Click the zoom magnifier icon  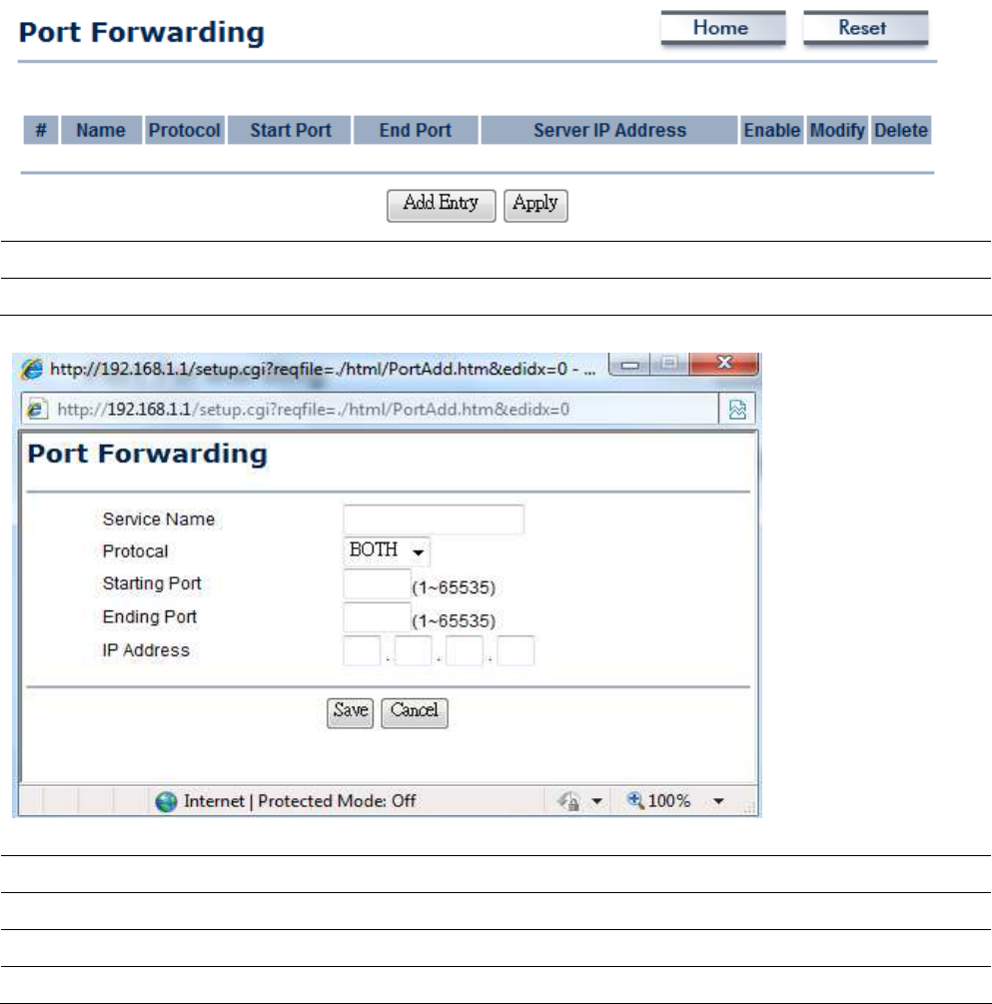pos(635,800)
